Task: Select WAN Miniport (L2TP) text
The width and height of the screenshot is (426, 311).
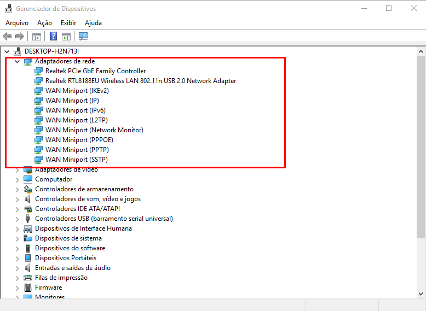Action: [x=77, y=120]
